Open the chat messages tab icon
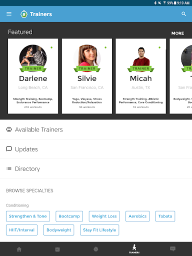The image size is (192, 256). tap(172, 249)
